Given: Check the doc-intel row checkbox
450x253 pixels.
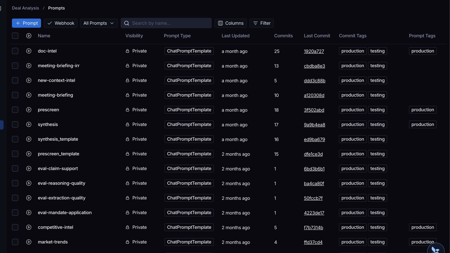Looking at the screenshot, I should click(15, 51).
